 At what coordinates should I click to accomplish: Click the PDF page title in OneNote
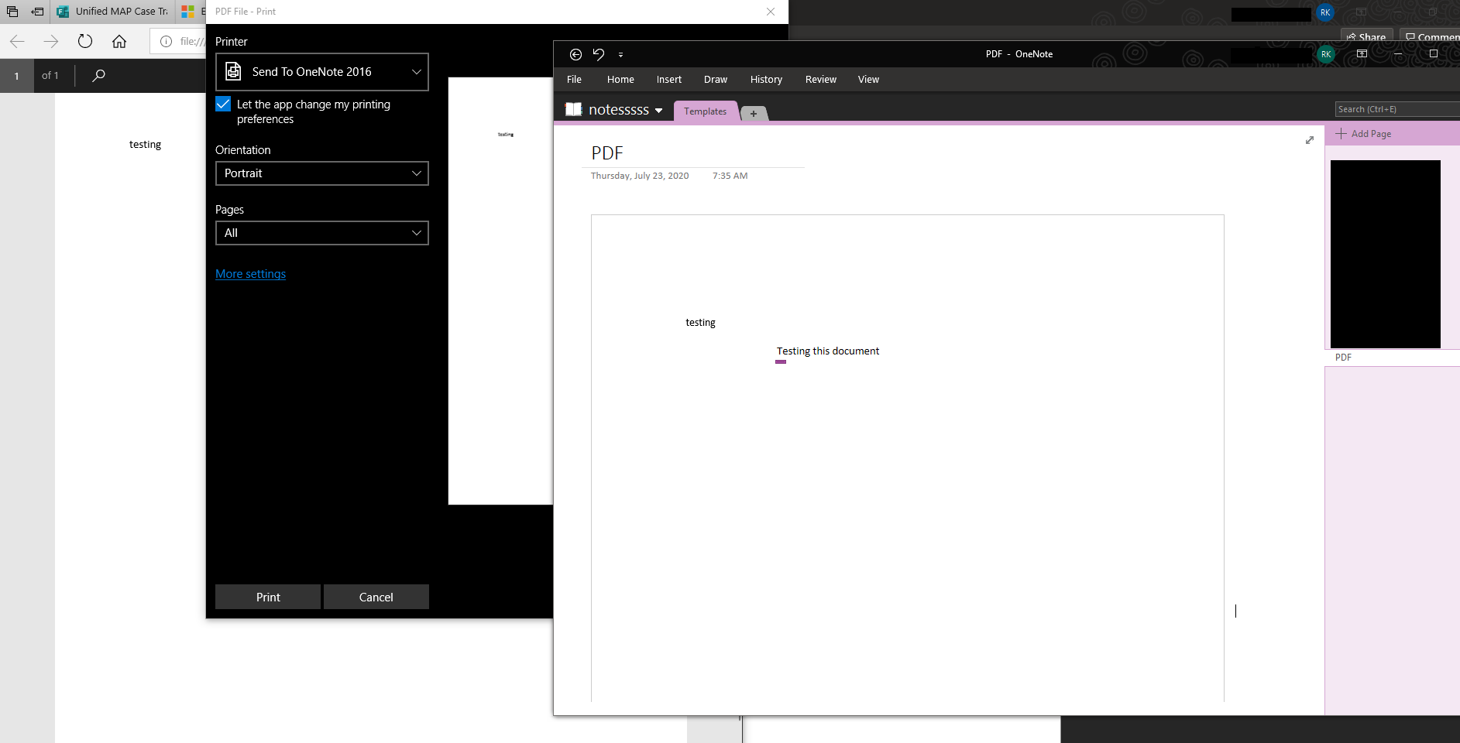click(x=607, y=153)
